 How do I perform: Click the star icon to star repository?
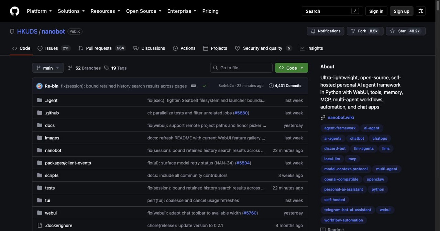pyautogui.click(x=392, y=31)
